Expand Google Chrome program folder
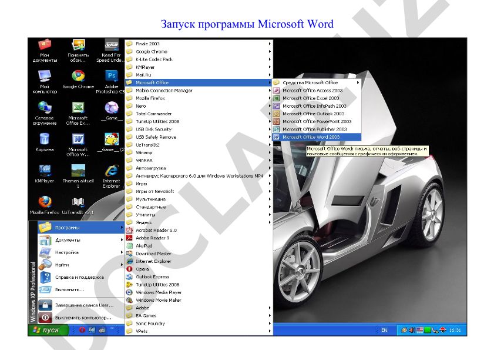The width and height of the screenshot is (494, 350). (x=199, y=51)
